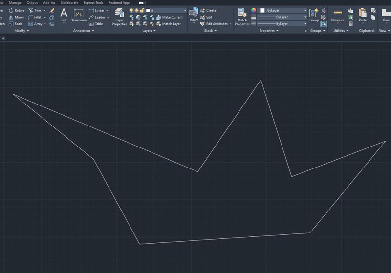Click the Cut icon in Clipboard panel

(373, 10)
